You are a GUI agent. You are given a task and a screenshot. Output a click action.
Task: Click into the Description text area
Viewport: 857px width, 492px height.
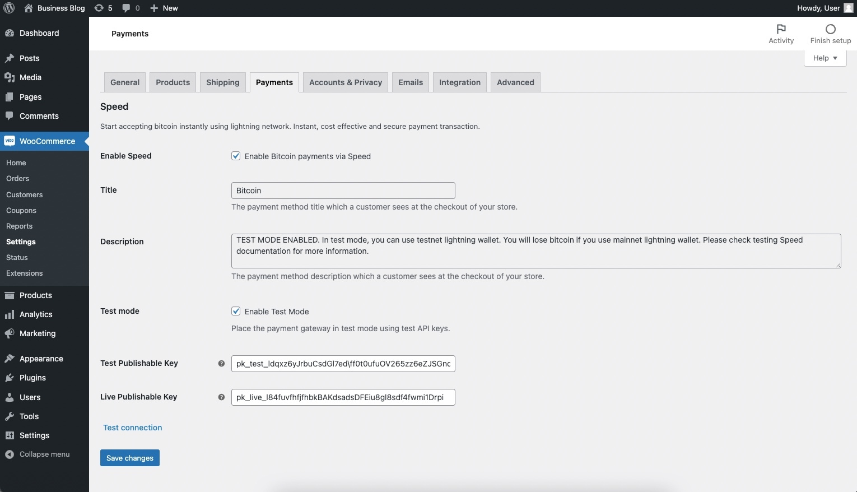pyautogui.click(x=536, y=251)
